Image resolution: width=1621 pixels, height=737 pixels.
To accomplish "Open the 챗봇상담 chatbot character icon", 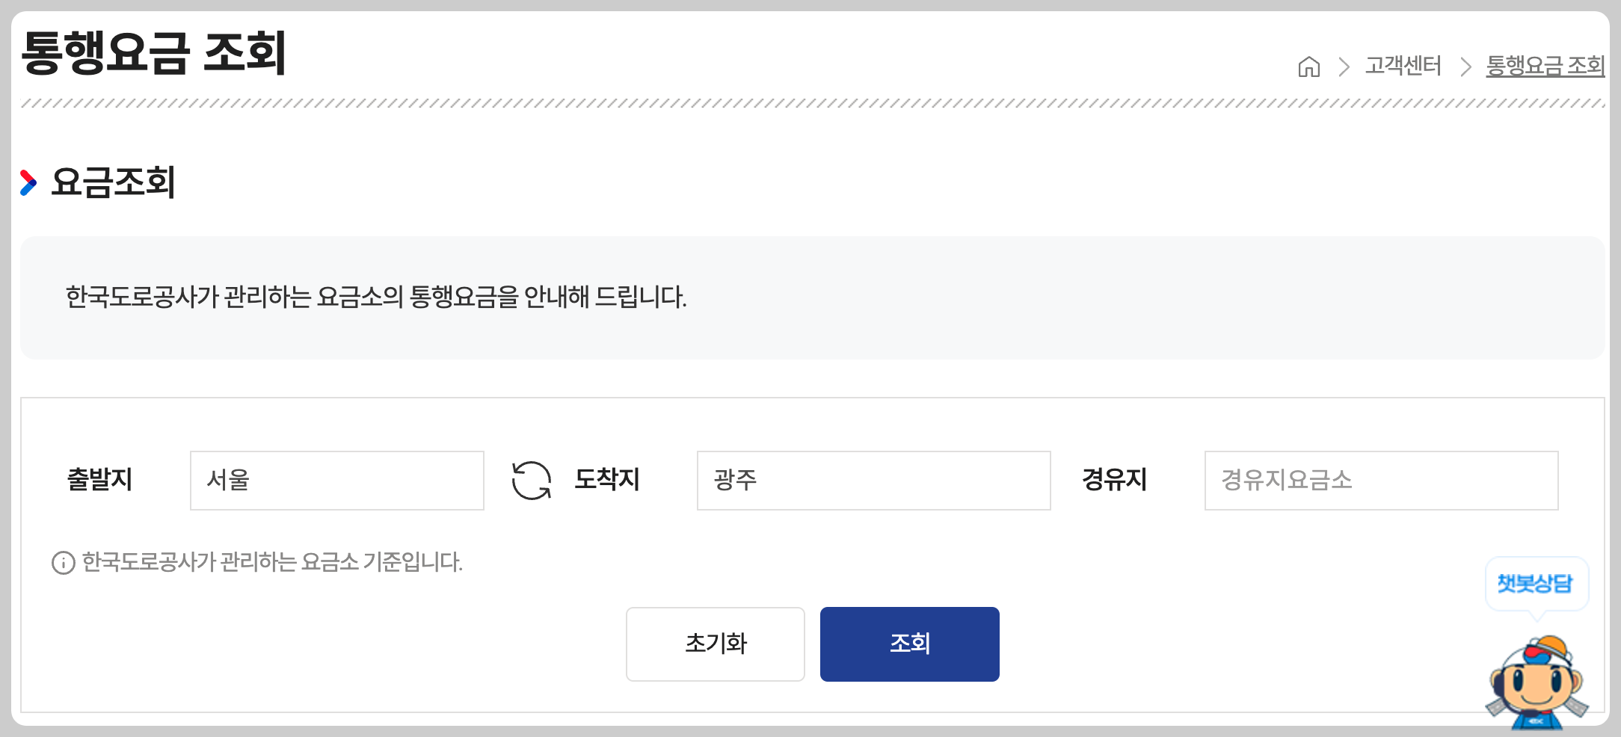I will click(x=1538, y=679).
